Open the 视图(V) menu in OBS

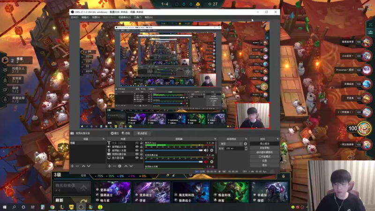[96, 17]
